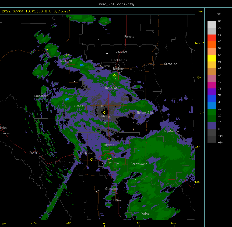232x227 pixels.
Task: Click the Blackfalds city label
Action: pos(119,60)
